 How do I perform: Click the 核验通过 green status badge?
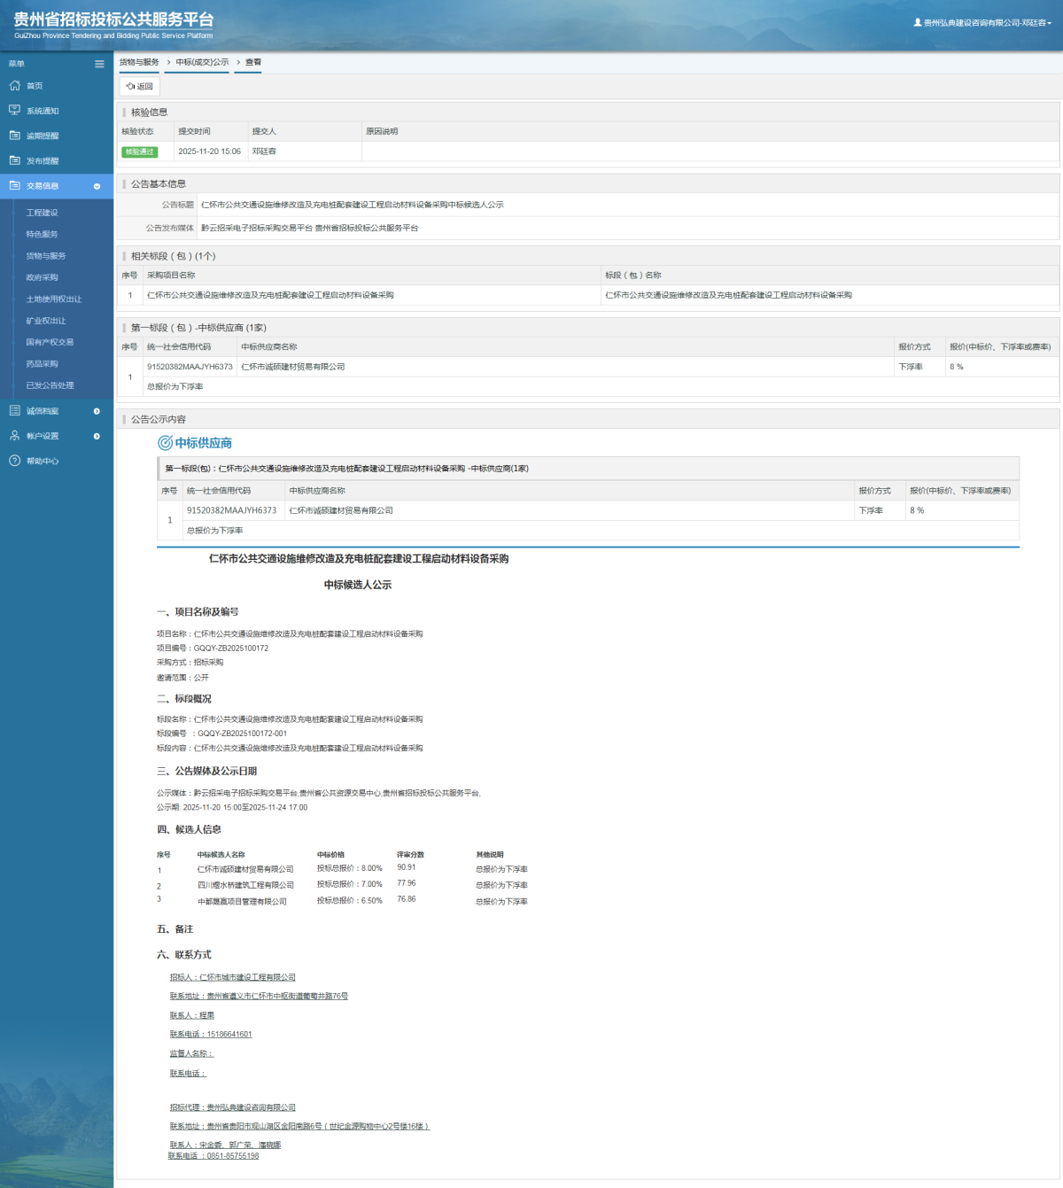139,151
